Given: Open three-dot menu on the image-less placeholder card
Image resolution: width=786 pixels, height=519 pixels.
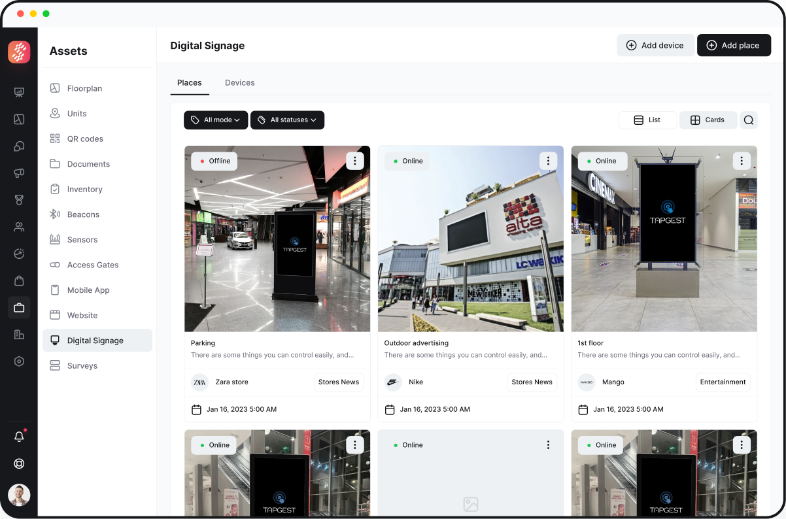Looking at the screenshot, I should pos(548,445).
